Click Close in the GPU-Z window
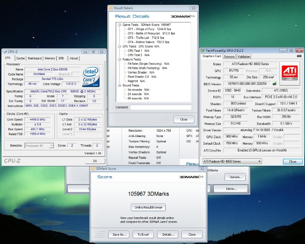The image size is (305, 244). tap(292, 162)
